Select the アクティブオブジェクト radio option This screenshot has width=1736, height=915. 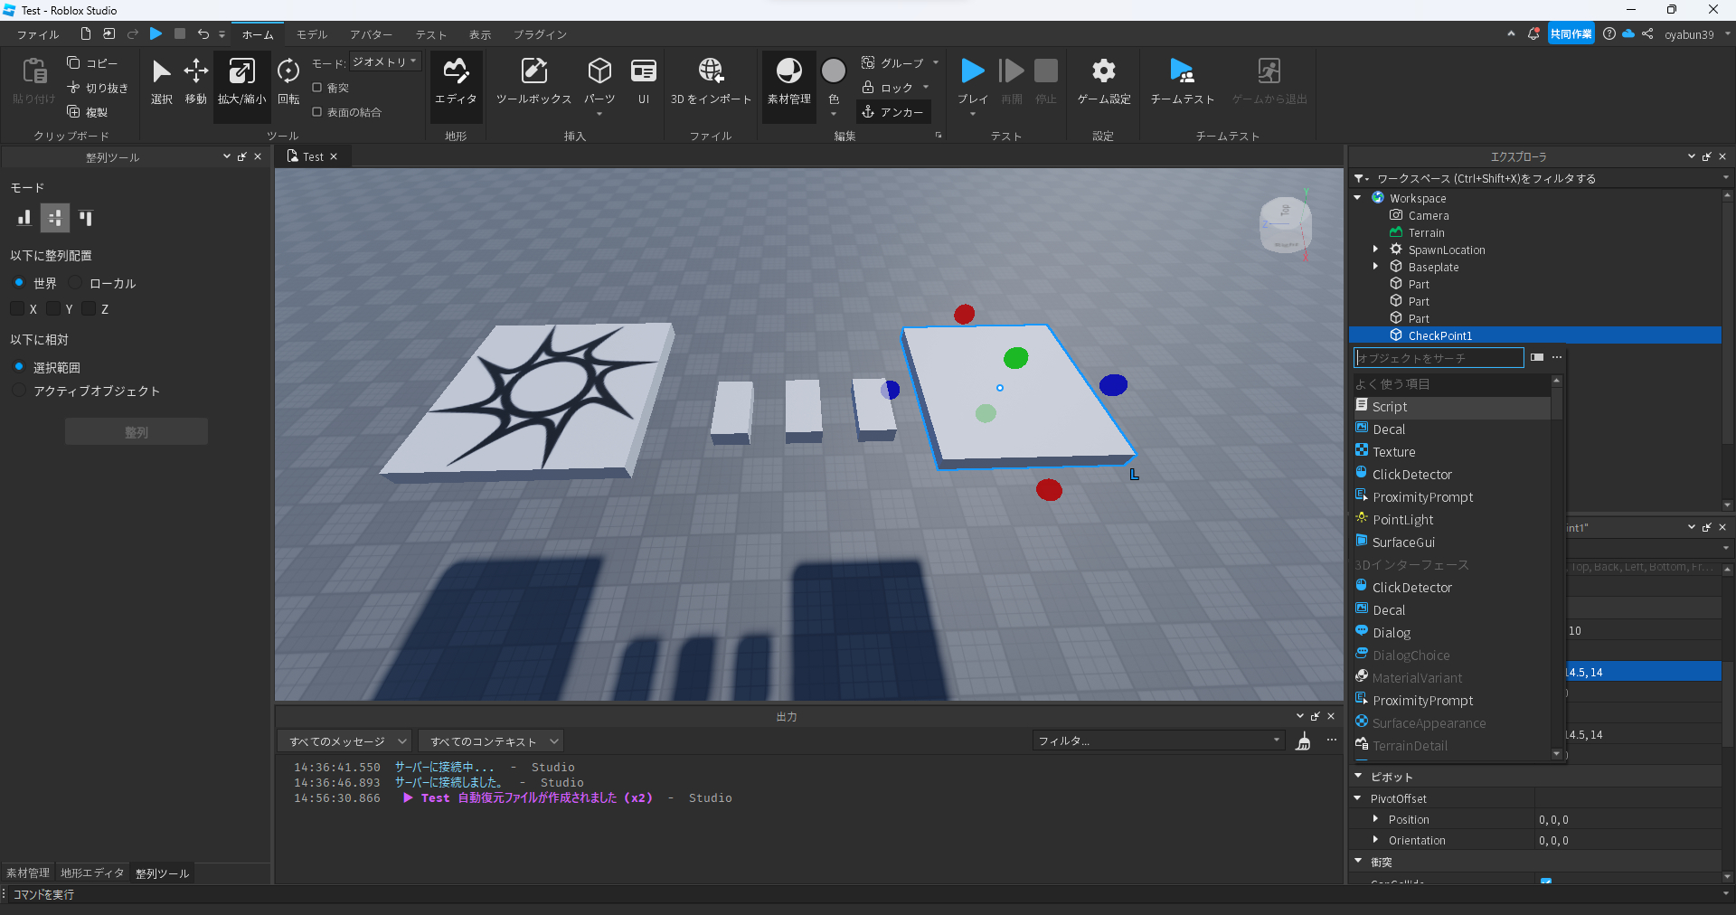coord(19,391)
